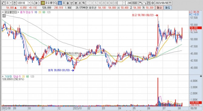The height and width of the screenshot is (111, 203).
Task: Open the dropdown arrow beside 주
Action: point(11,3)
